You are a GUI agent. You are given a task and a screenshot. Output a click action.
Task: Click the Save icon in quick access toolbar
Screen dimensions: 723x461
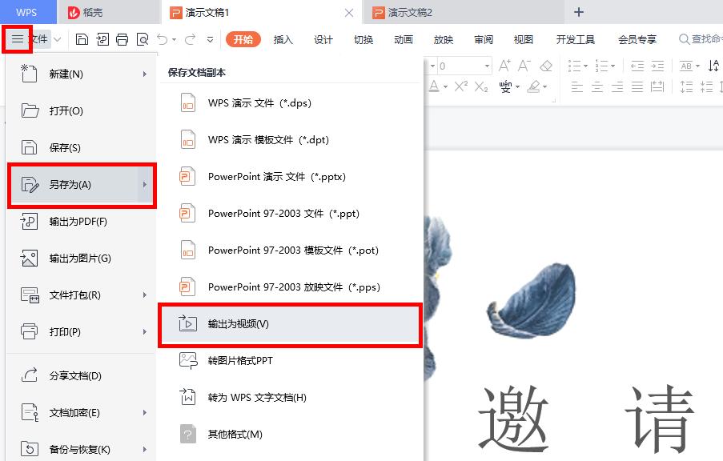pyautogui.click(x=82, y=39)
